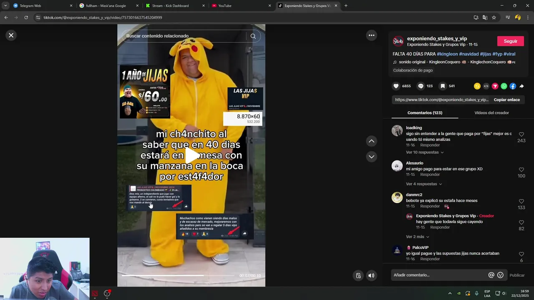This screenshot has width=534, height=300.
Task: Open the Dota 2 taskbar icon
Action: (95, 293)
